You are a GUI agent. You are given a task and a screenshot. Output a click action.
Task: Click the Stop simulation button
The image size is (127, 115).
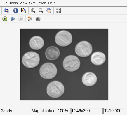tap(21, 19)
